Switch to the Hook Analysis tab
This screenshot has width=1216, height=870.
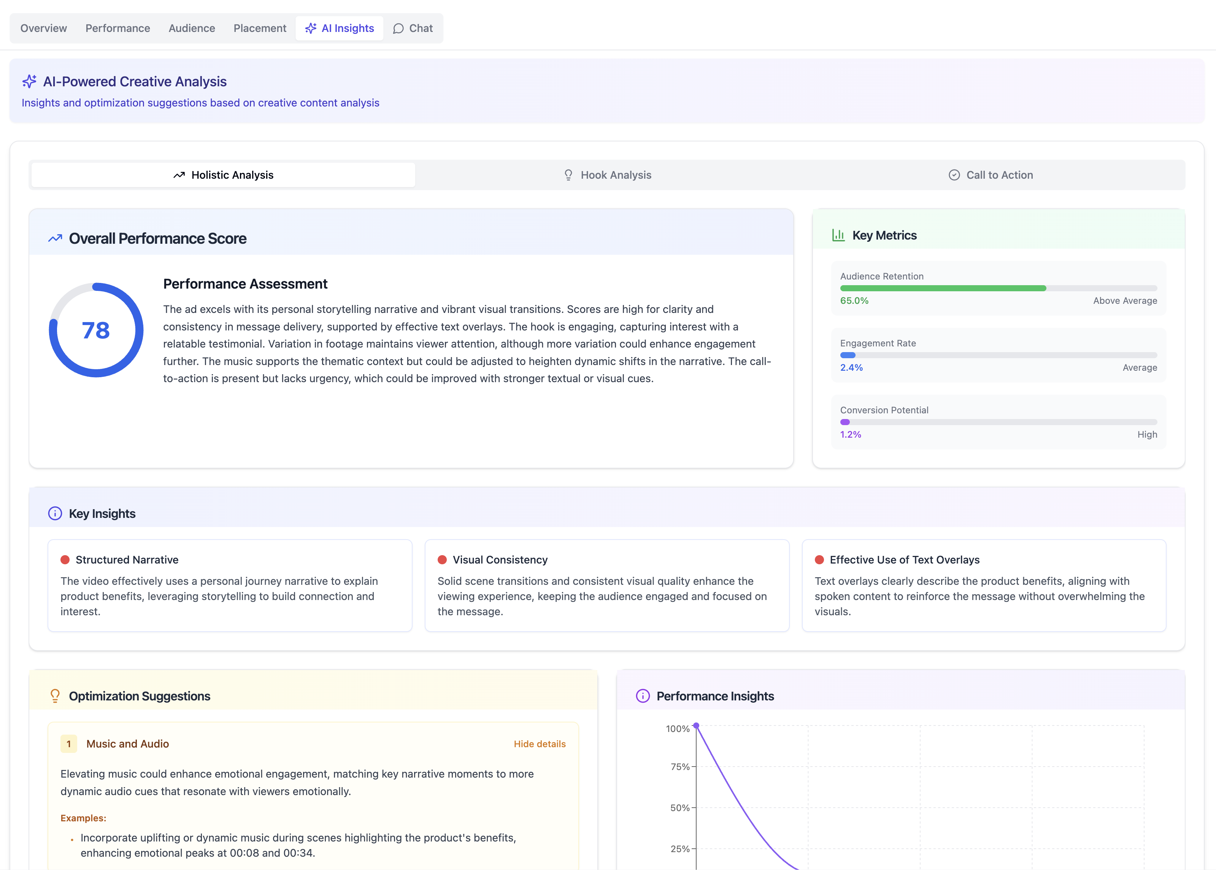608,175
